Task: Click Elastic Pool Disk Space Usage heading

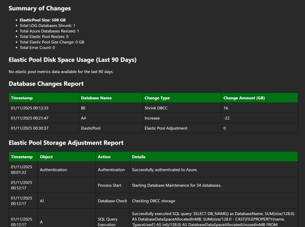Action: click(72, 60)
